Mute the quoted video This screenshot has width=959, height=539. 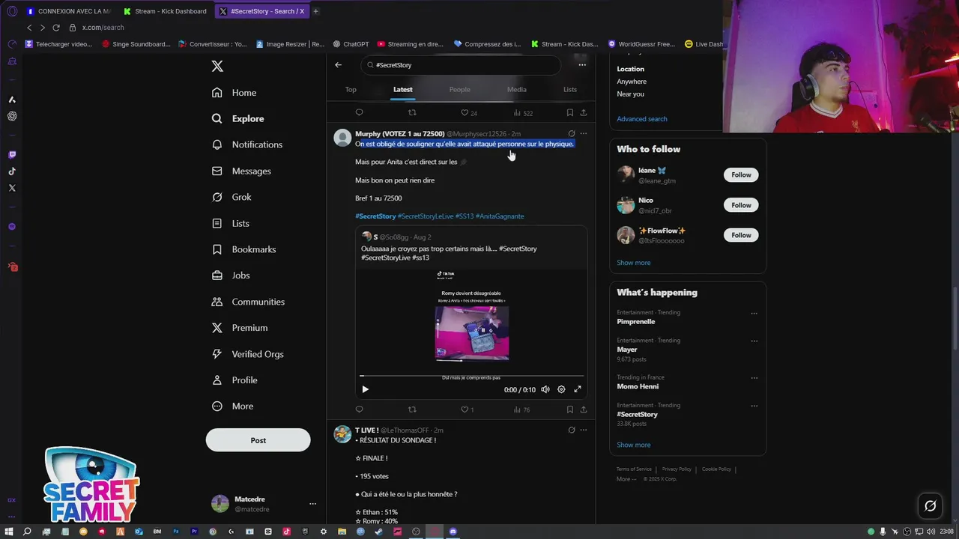click(545, 389)
